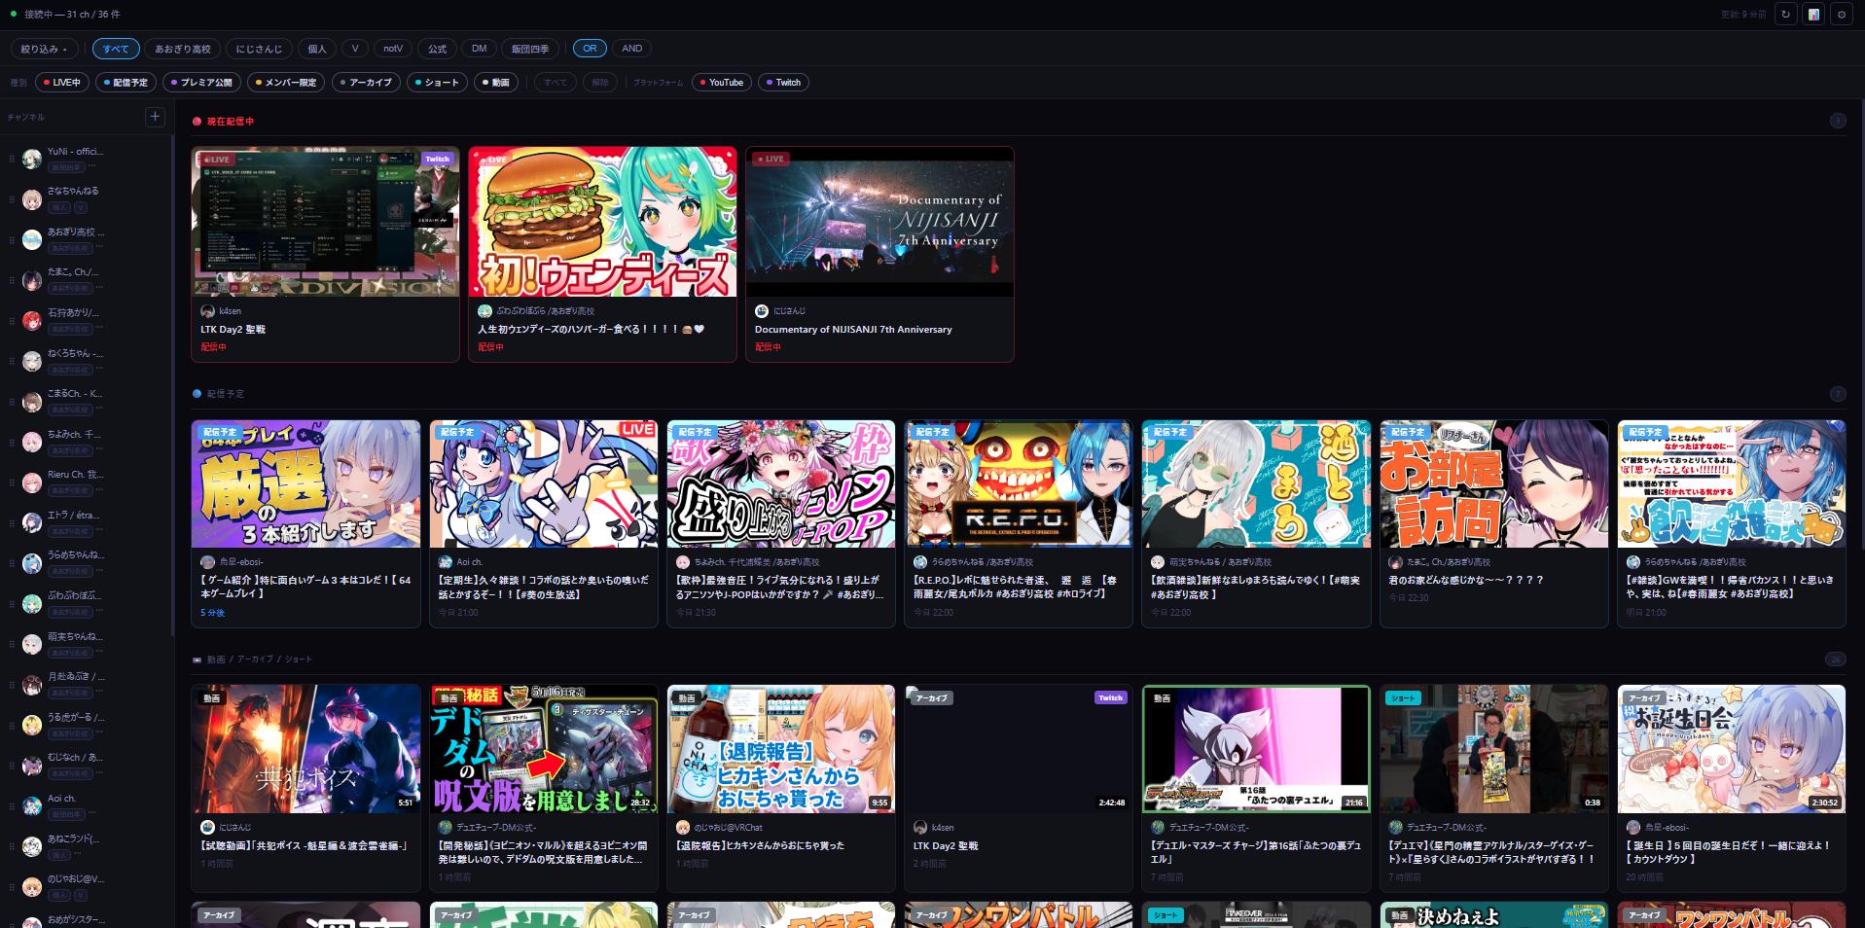Open the Documentary of NIJISANJI 7th Anniversary title
This screenshot has width=1865, height=928.
click(x=853, y=330)
